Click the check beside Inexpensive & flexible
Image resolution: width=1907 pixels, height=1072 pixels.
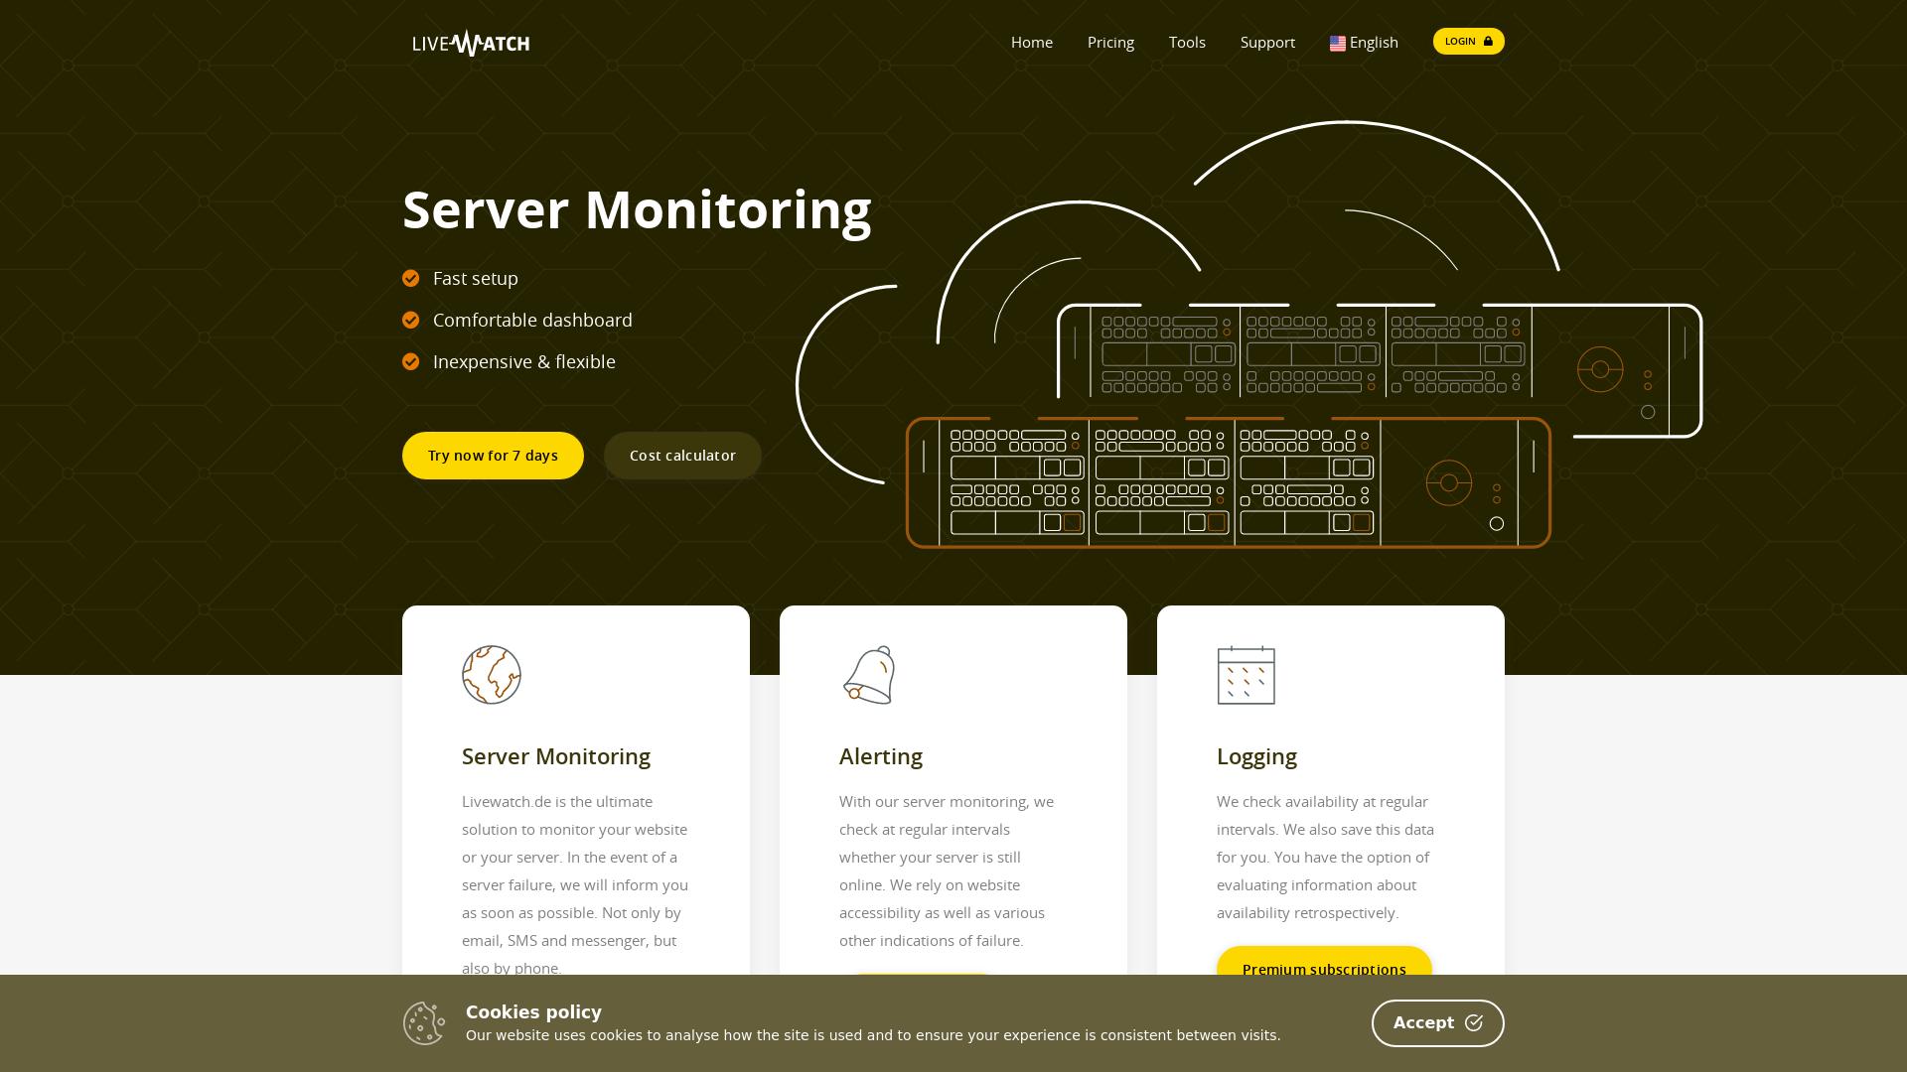[410, 361]
